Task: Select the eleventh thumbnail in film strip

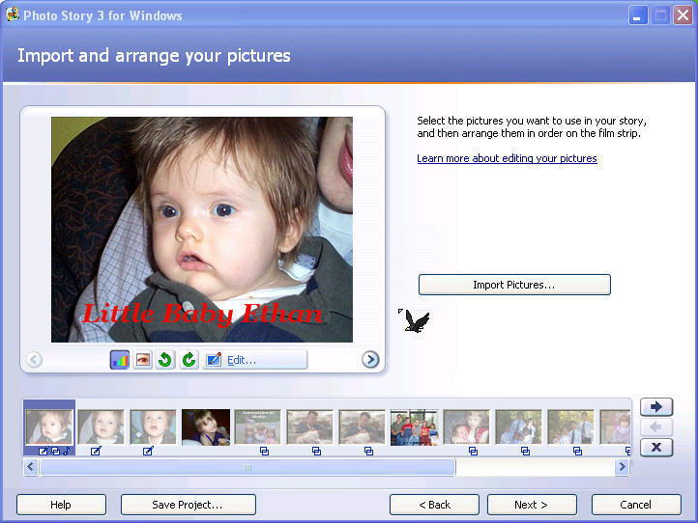Action: (x=570, y=427)
